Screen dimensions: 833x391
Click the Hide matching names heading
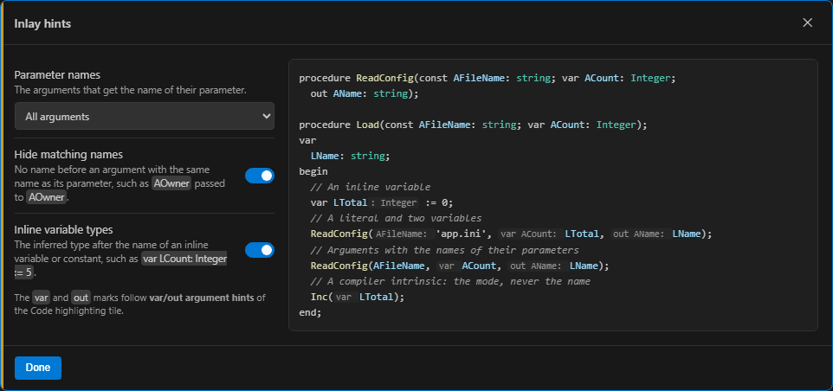68,154
